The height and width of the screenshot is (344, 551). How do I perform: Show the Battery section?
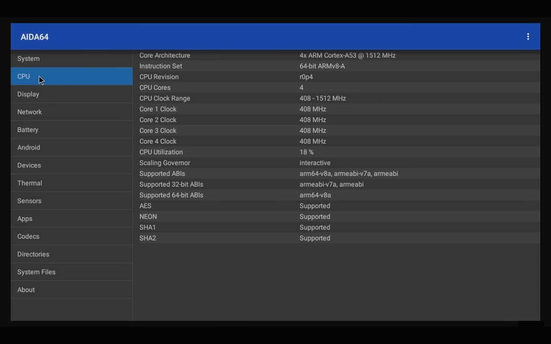pyautogui.click(x=71, y=129)
